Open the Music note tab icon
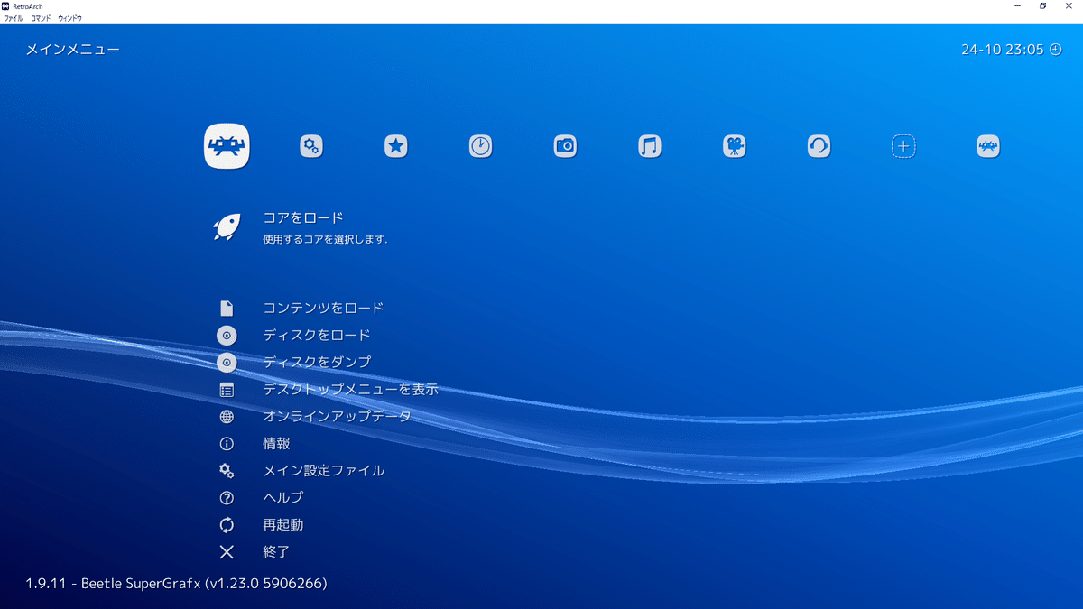 (650, 145)
